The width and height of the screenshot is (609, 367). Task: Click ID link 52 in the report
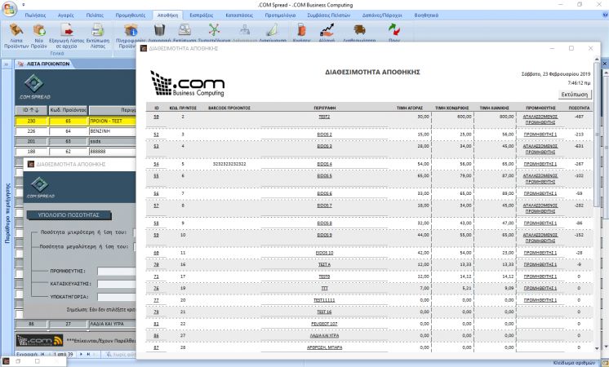point(156,135)
